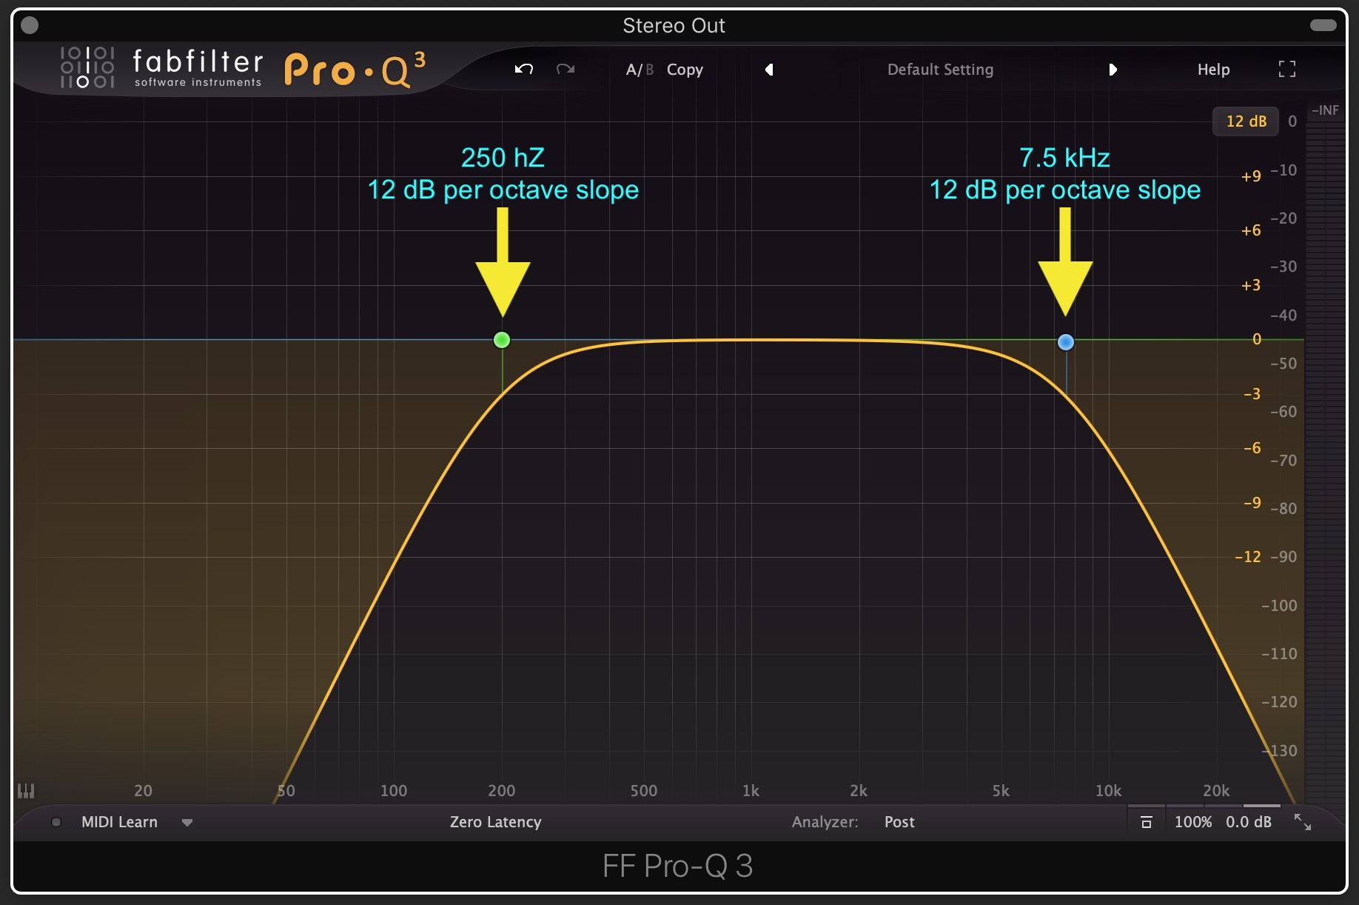Click the resize arrows icon at bottom right
Screen dimensions: 1359x905
pyautogui.click(x=1302, y=822)
